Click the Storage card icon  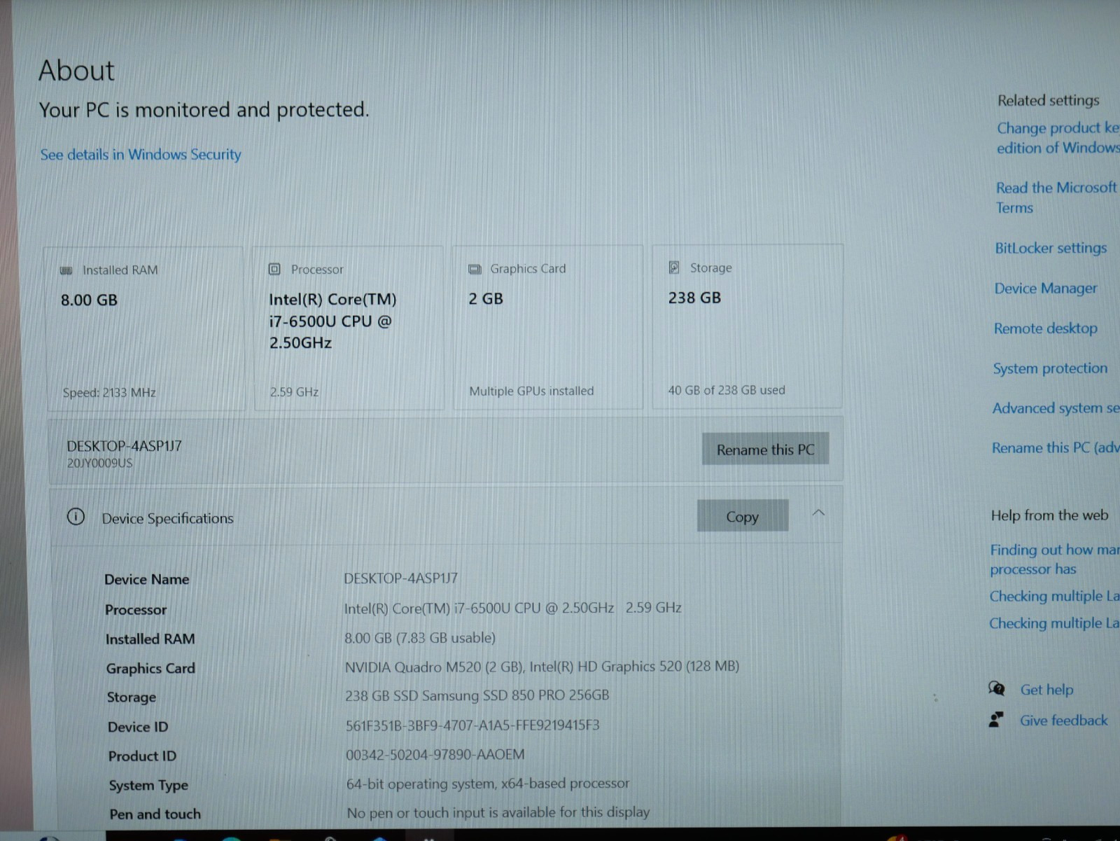(x=674, y=267)
